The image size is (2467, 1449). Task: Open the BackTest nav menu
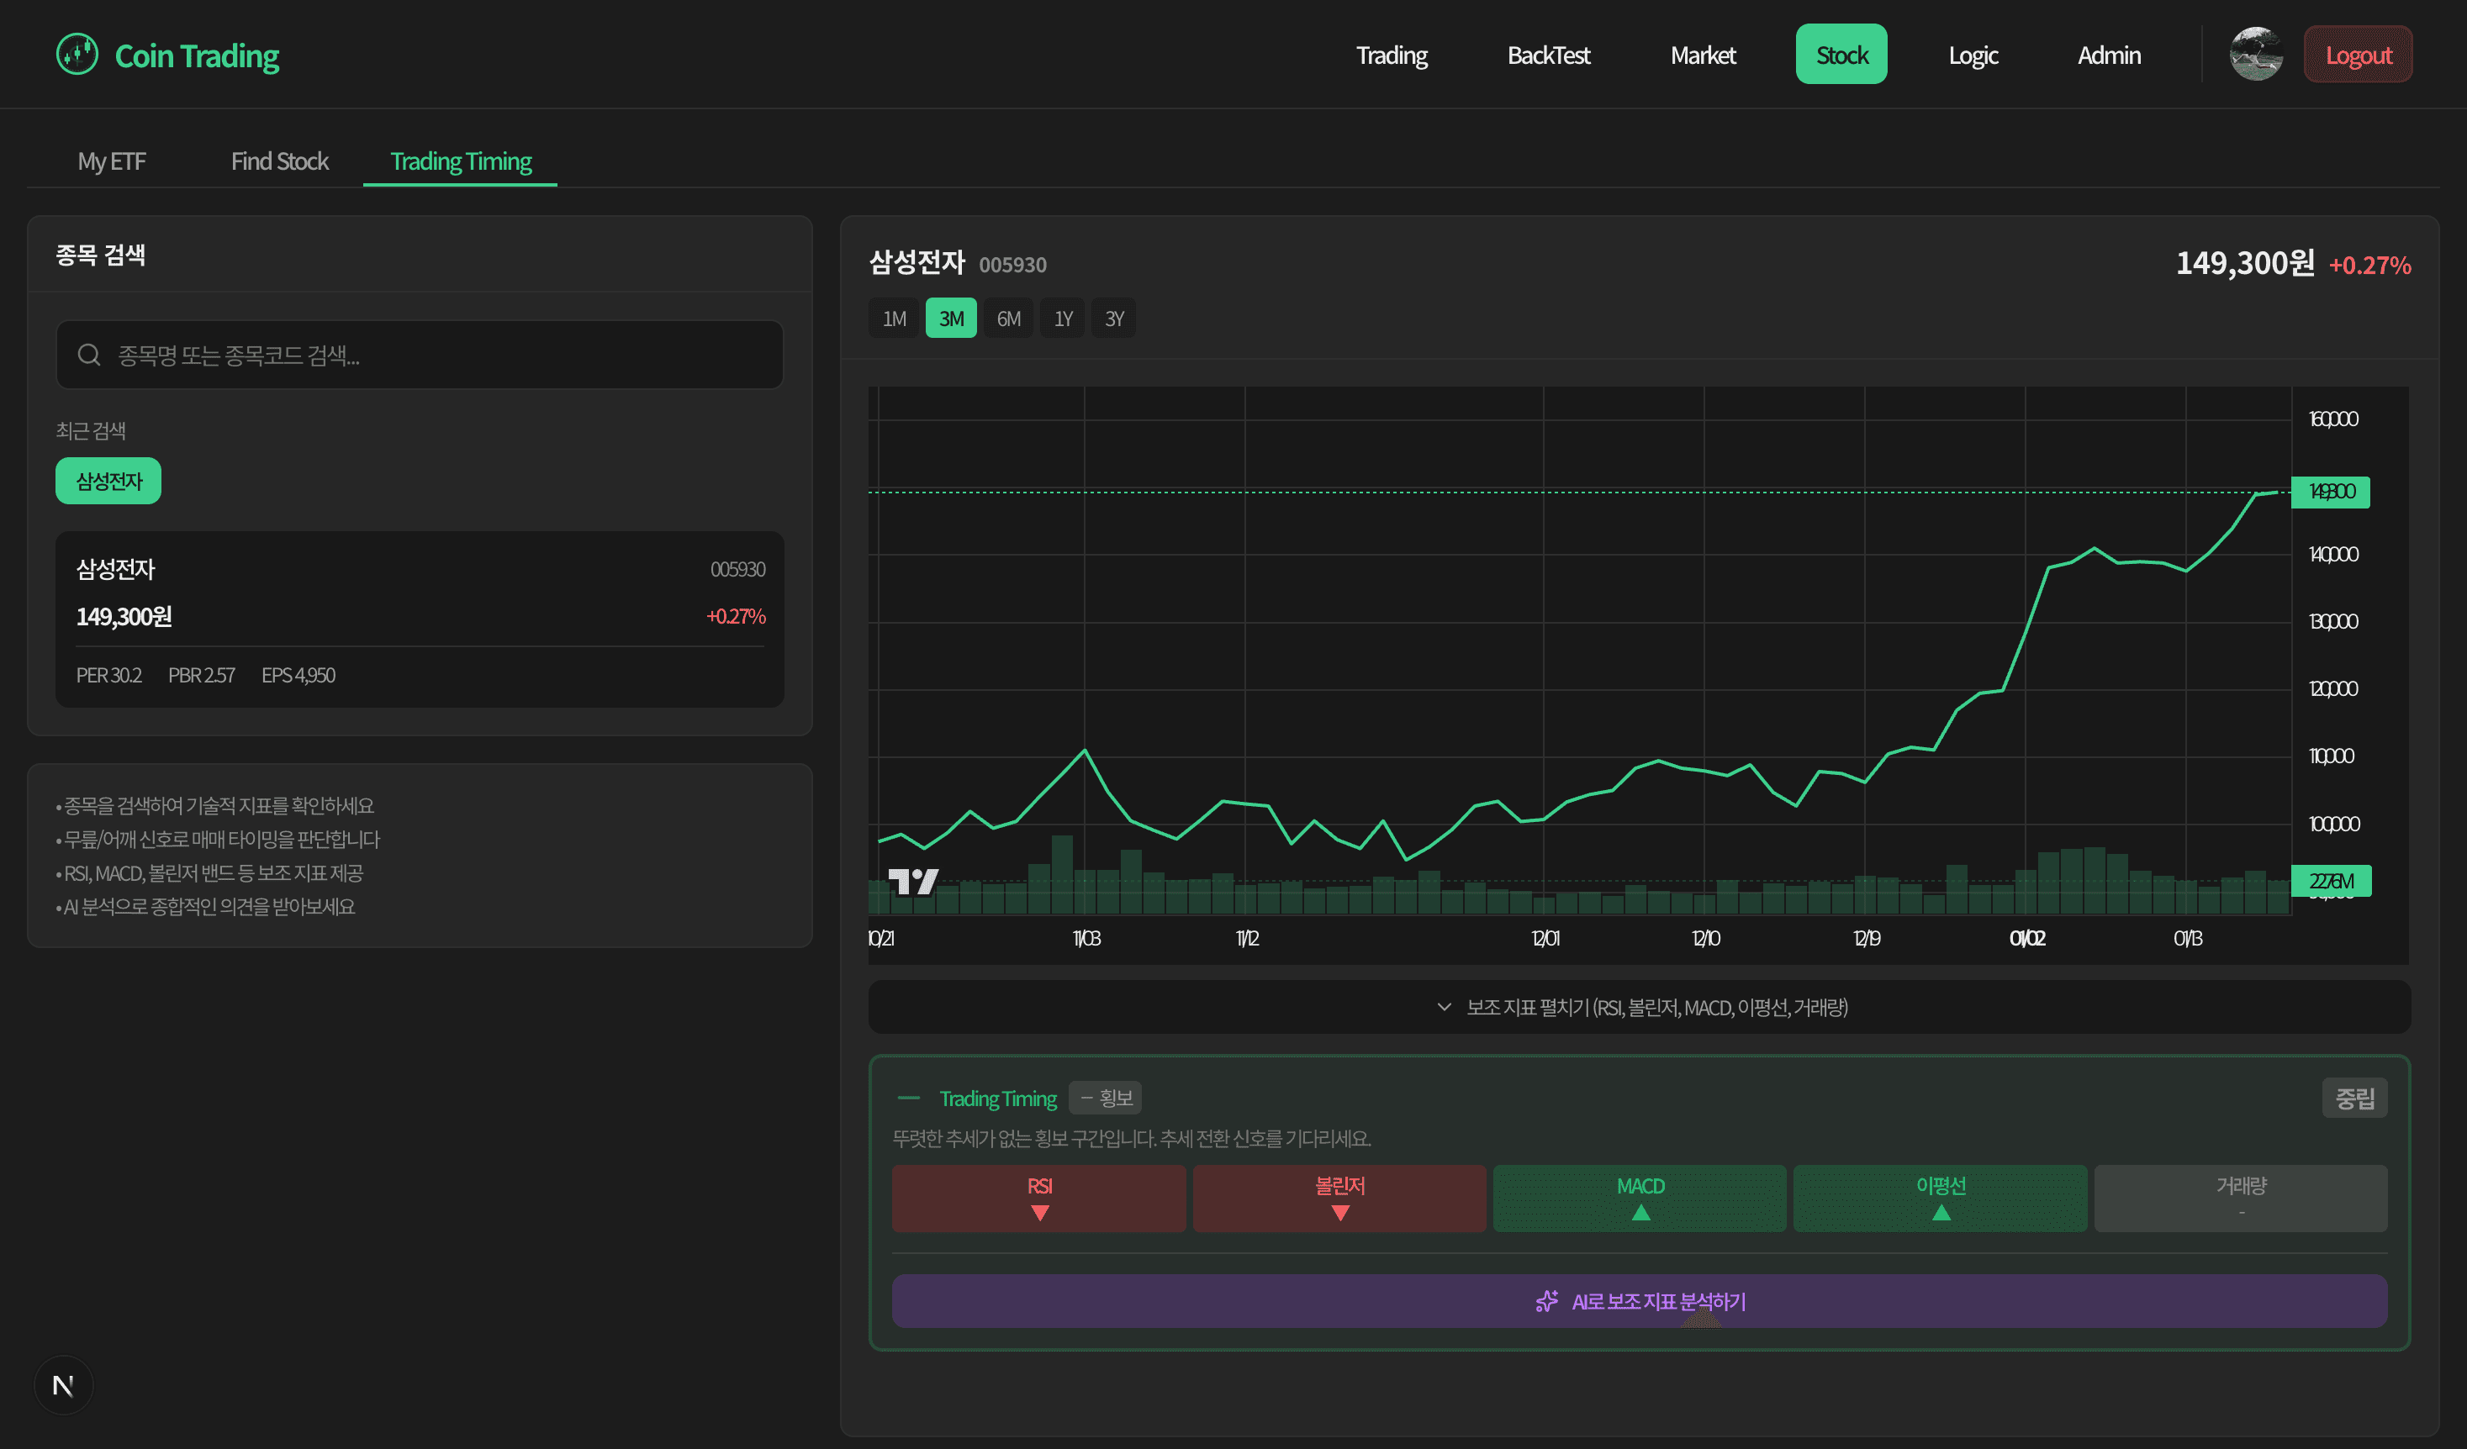tap(1548, 55)
